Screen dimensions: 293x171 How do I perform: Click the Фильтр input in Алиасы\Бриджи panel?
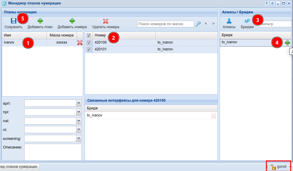coord(275,24)
